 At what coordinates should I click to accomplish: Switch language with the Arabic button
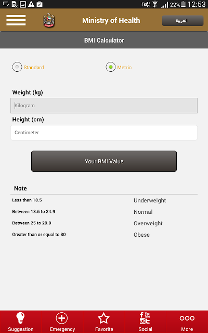pos(183,21)
